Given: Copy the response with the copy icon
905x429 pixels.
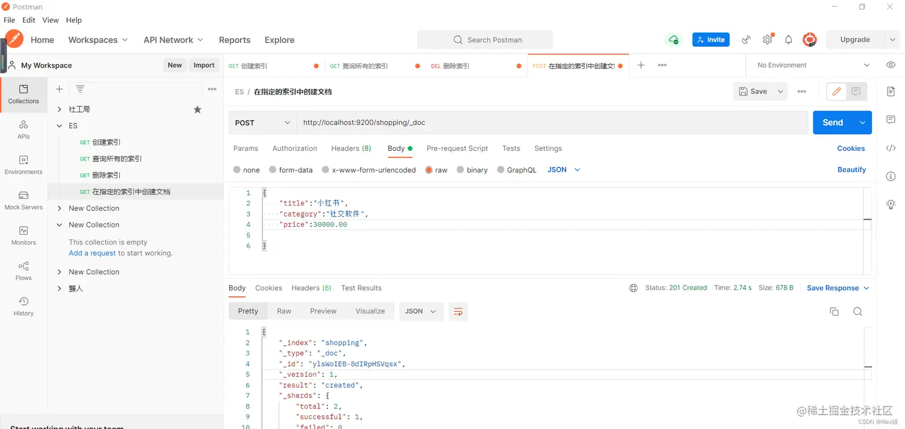Looking at the screenshot, I should [834, 311].
